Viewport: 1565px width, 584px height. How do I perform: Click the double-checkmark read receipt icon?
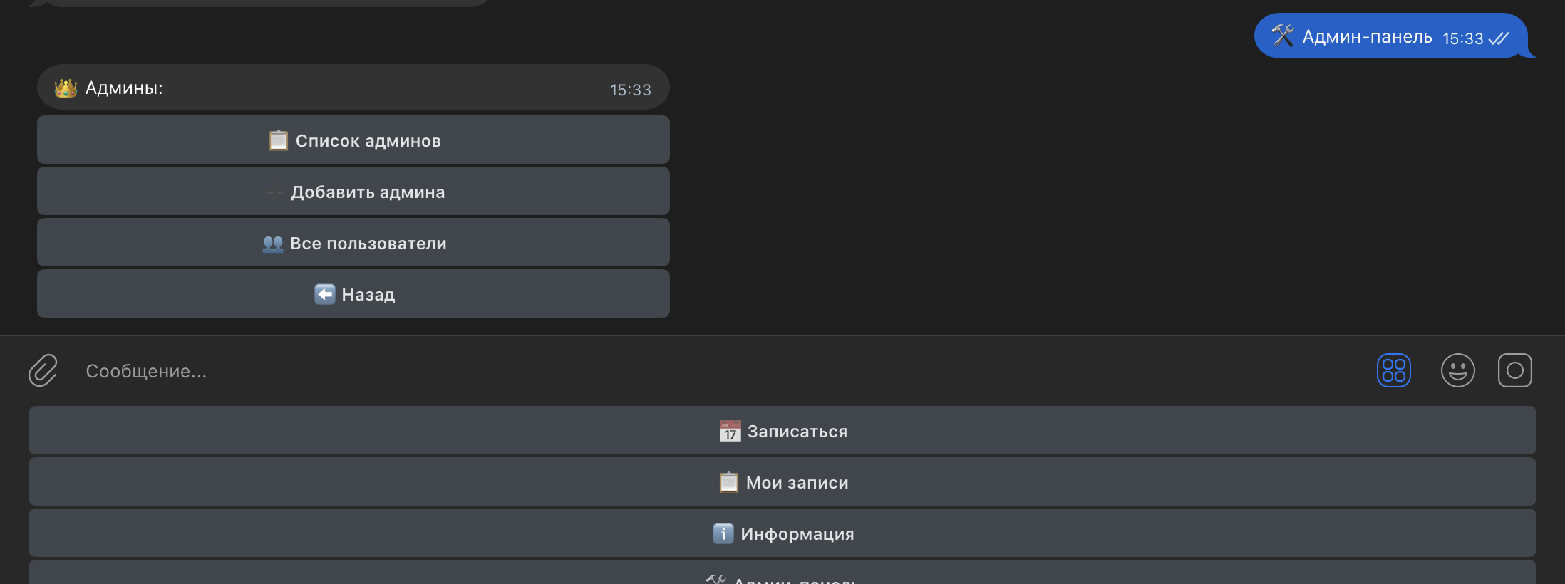pos(1499,38)
